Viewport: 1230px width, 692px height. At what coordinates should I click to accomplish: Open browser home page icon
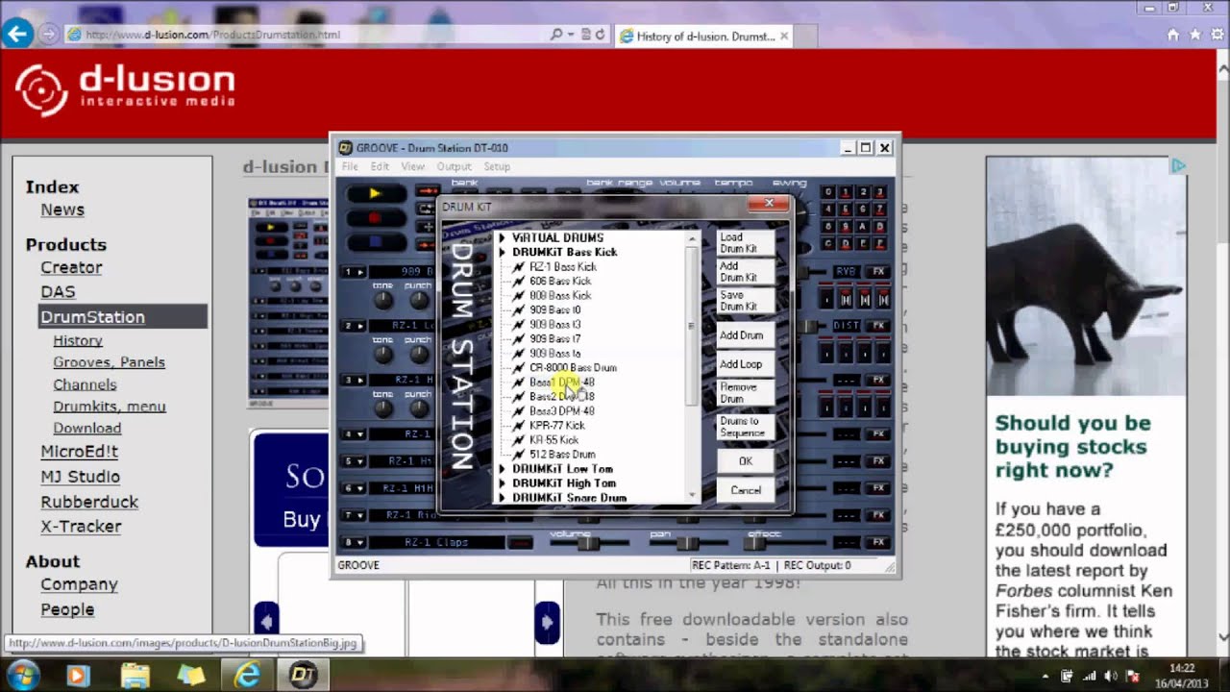[x=1172, y=35]
